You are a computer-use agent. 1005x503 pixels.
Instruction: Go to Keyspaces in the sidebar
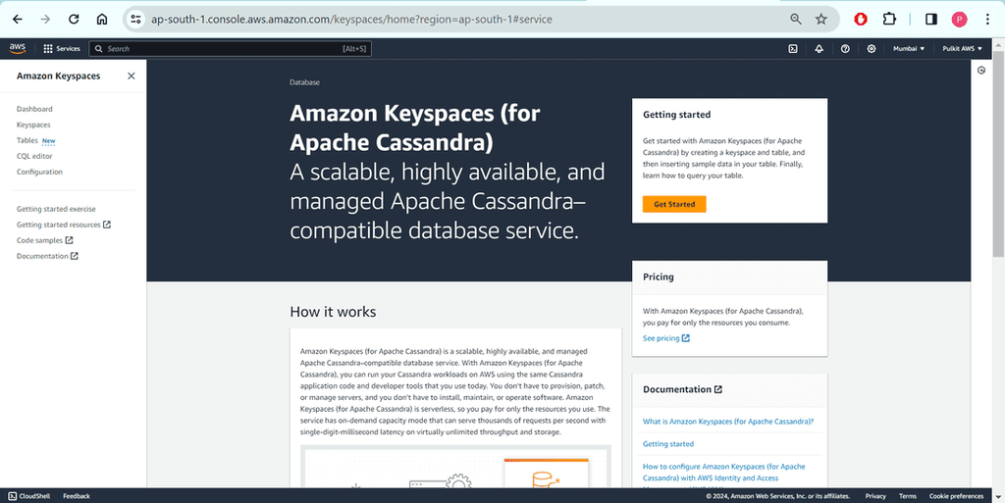click(33, 125)
